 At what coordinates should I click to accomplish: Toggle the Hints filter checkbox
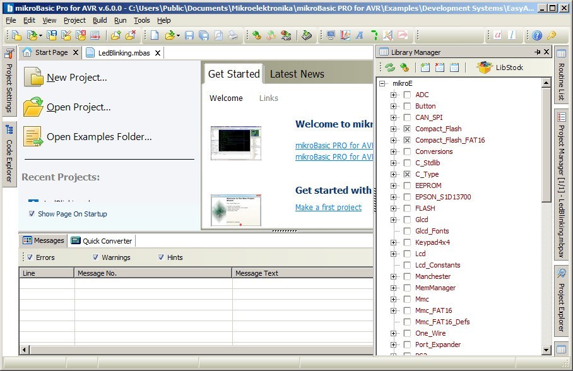click(x=161, y=257)
